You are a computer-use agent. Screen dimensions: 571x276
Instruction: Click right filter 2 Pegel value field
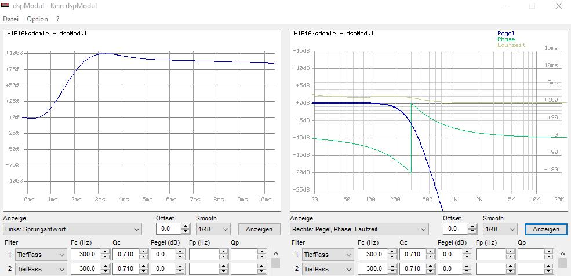(450, 269)
